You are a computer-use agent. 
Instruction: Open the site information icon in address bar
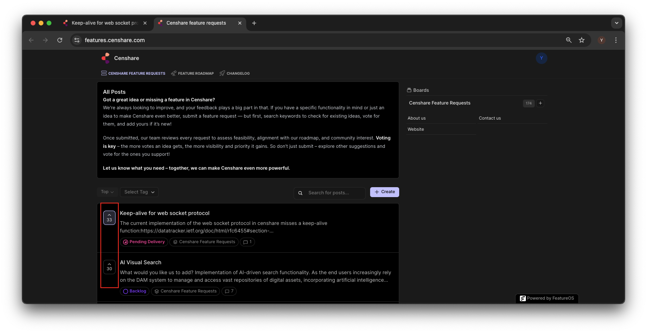point(77,40)
